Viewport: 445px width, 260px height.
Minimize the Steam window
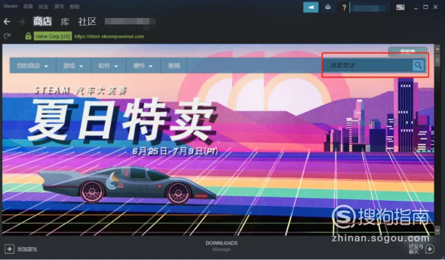point(416,8)
